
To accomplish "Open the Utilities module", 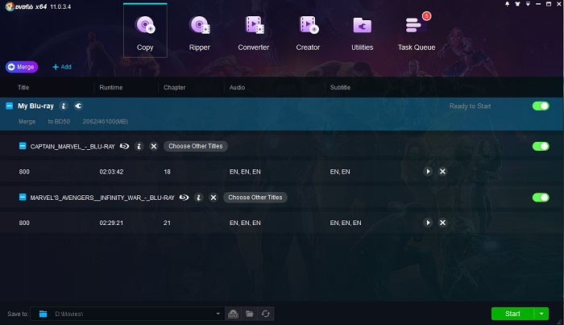I will [x=363, y=34].
